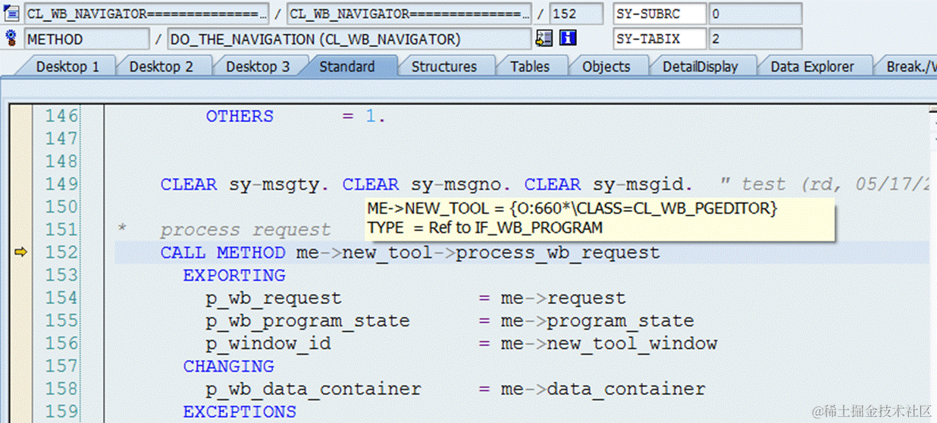This screenshot has height=423, width=937.
Task: Click 'me->program_state' on line 155
Action: [x=597, y=321]
